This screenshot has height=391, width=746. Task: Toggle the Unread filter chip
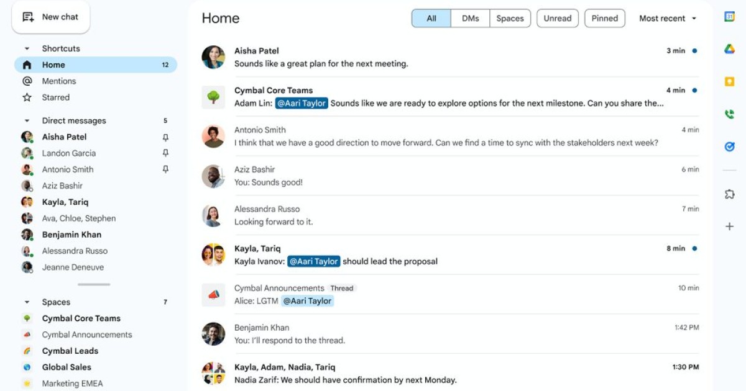pyautogui.click(x=558, y=19)
